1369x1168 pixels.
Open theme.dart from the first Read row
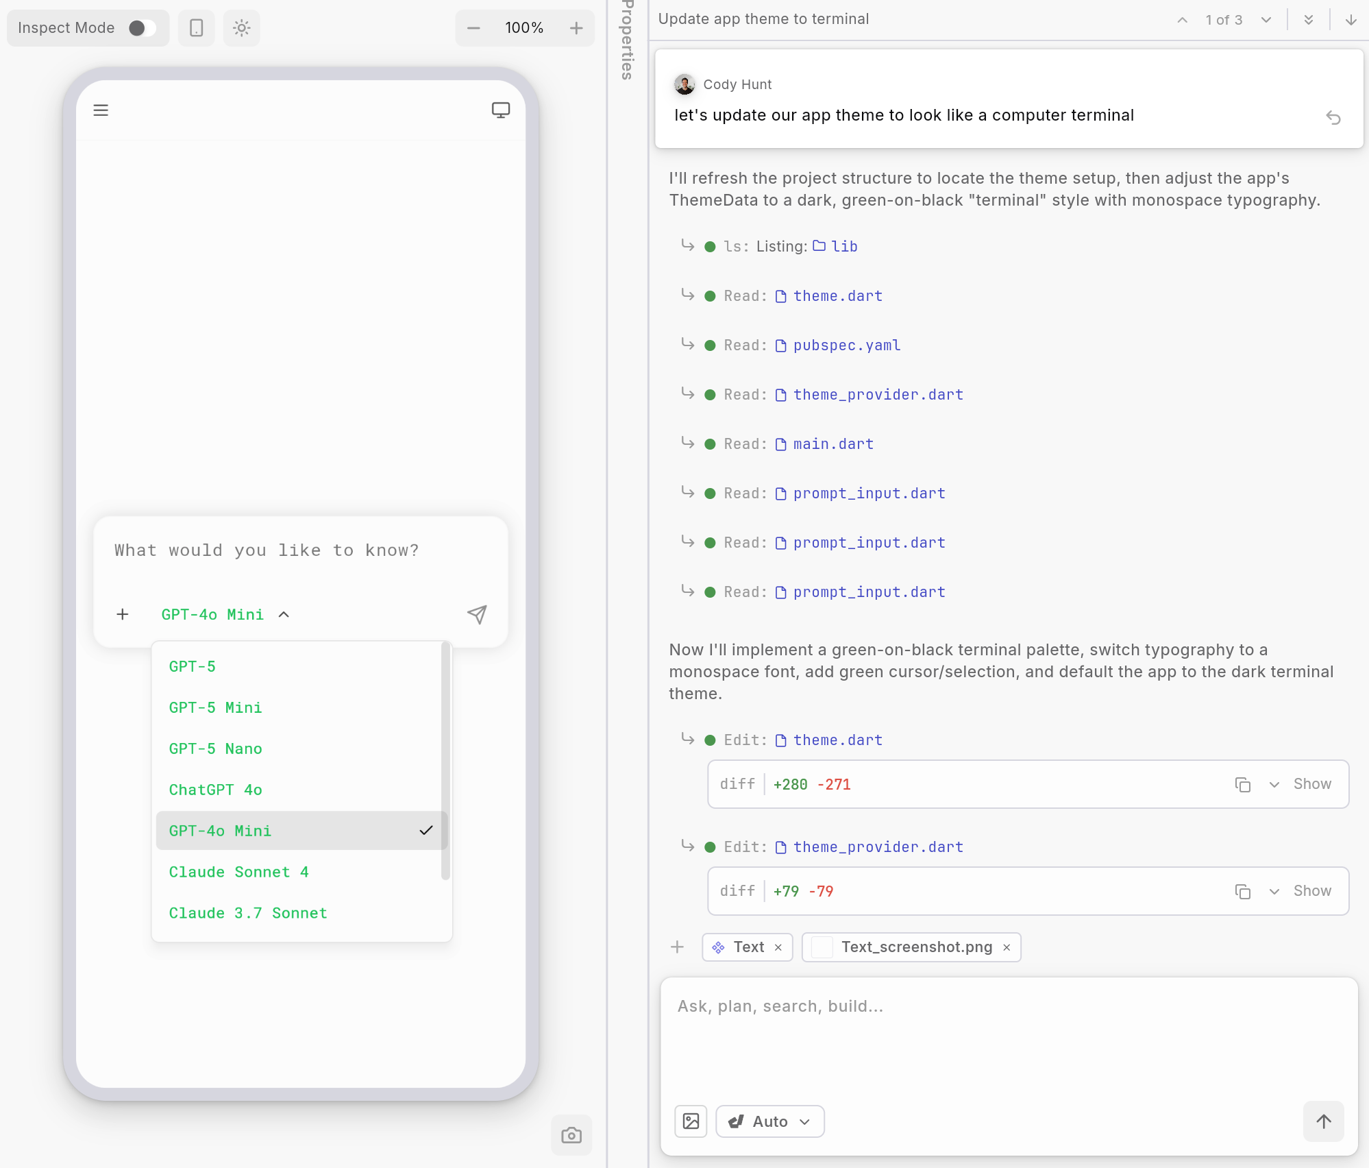(x=829, y=296)
